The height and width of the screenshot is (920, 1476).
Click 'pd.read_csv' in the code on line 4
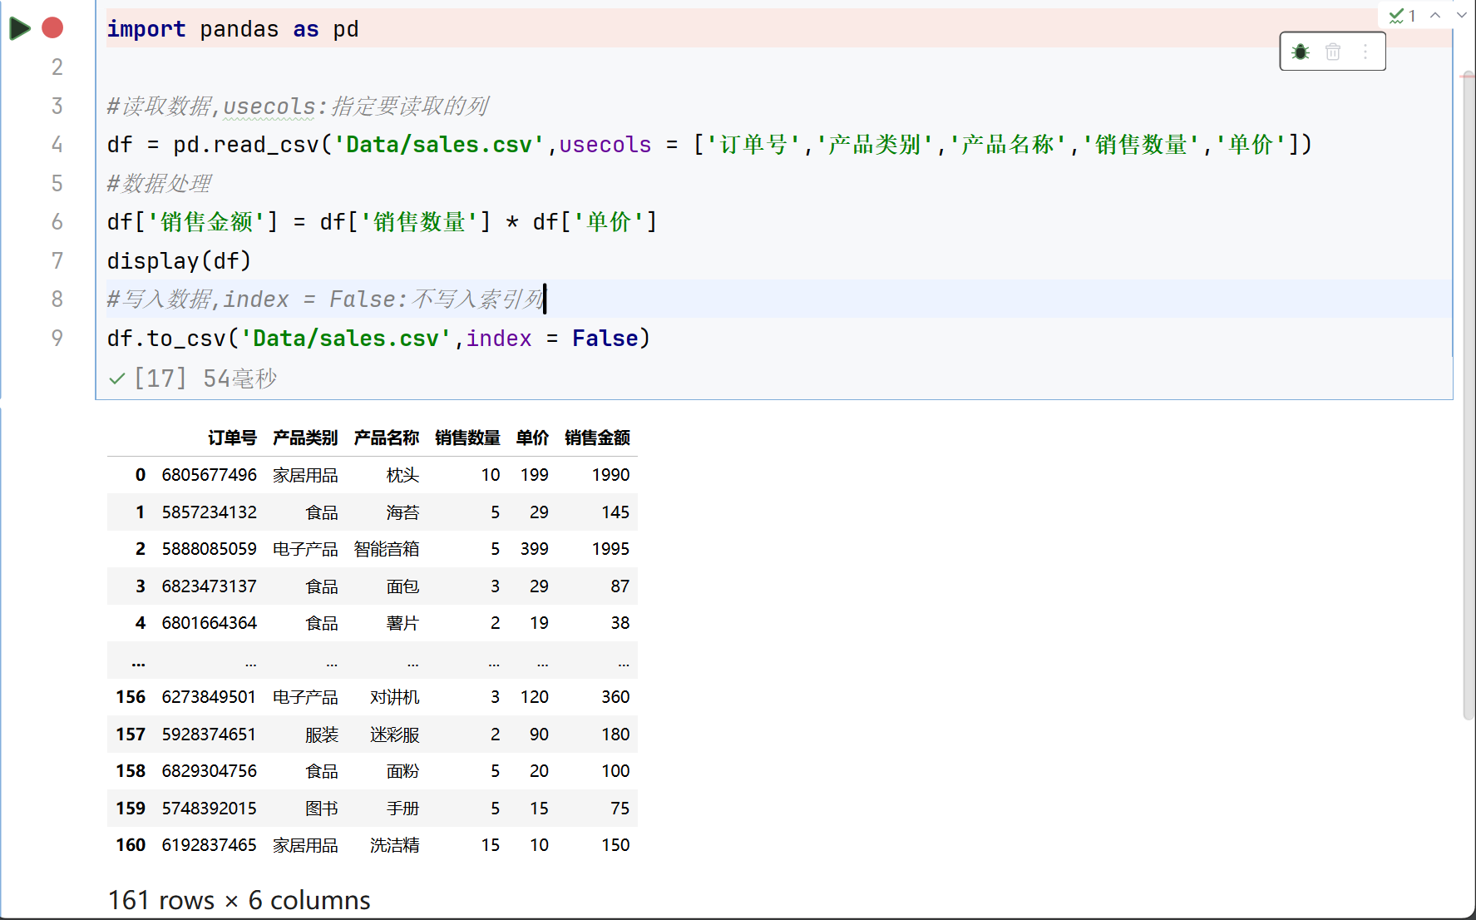(246, 145)
